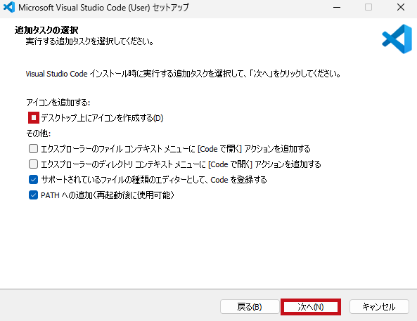This screenshot has width=417, height=321.
Task: Check the file context menu 'Code で開く' box
Action: tap(33, 148)
